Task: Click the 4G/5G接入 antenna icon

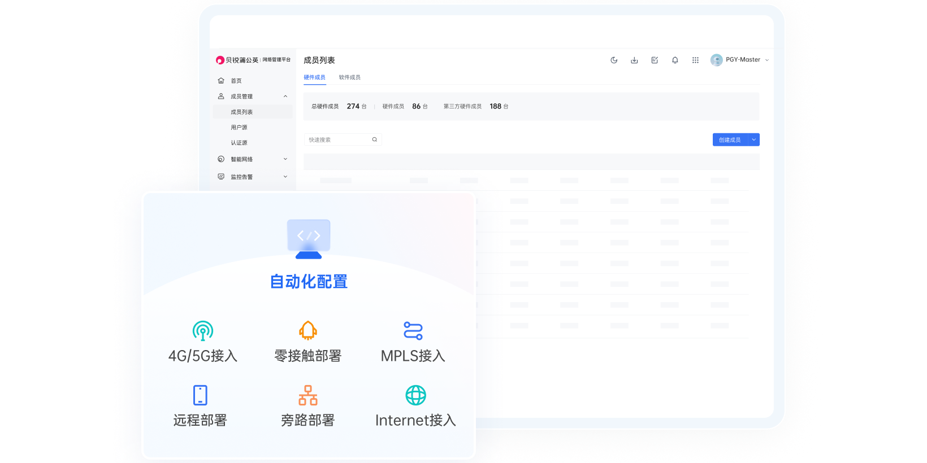Action: click(203, 331)
